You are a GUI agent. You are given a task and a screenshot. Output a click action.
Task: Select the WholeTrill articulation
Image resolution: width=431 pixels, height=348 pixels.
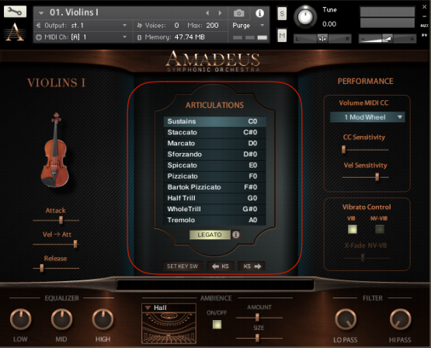click(214, 209)
